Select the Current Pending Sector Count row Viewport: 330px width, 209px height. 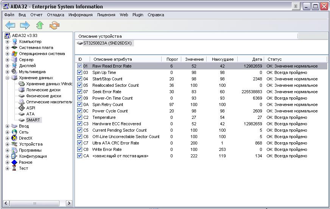[x=201, y=130]
